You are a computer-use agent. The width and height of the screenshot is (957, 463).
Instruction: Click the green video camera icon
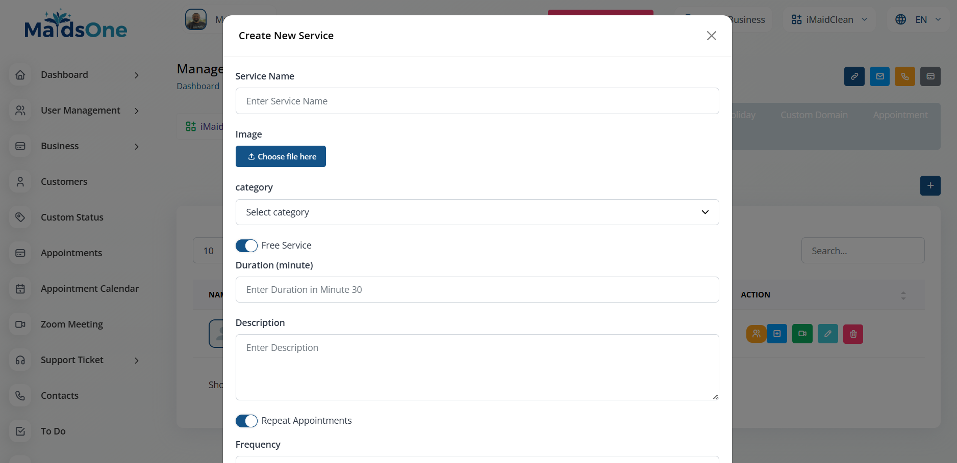tap(802, 334)
